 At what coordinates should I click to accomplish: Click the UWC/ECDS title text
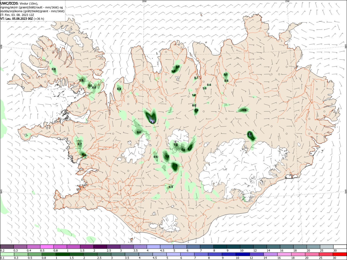tap(9, 3)
